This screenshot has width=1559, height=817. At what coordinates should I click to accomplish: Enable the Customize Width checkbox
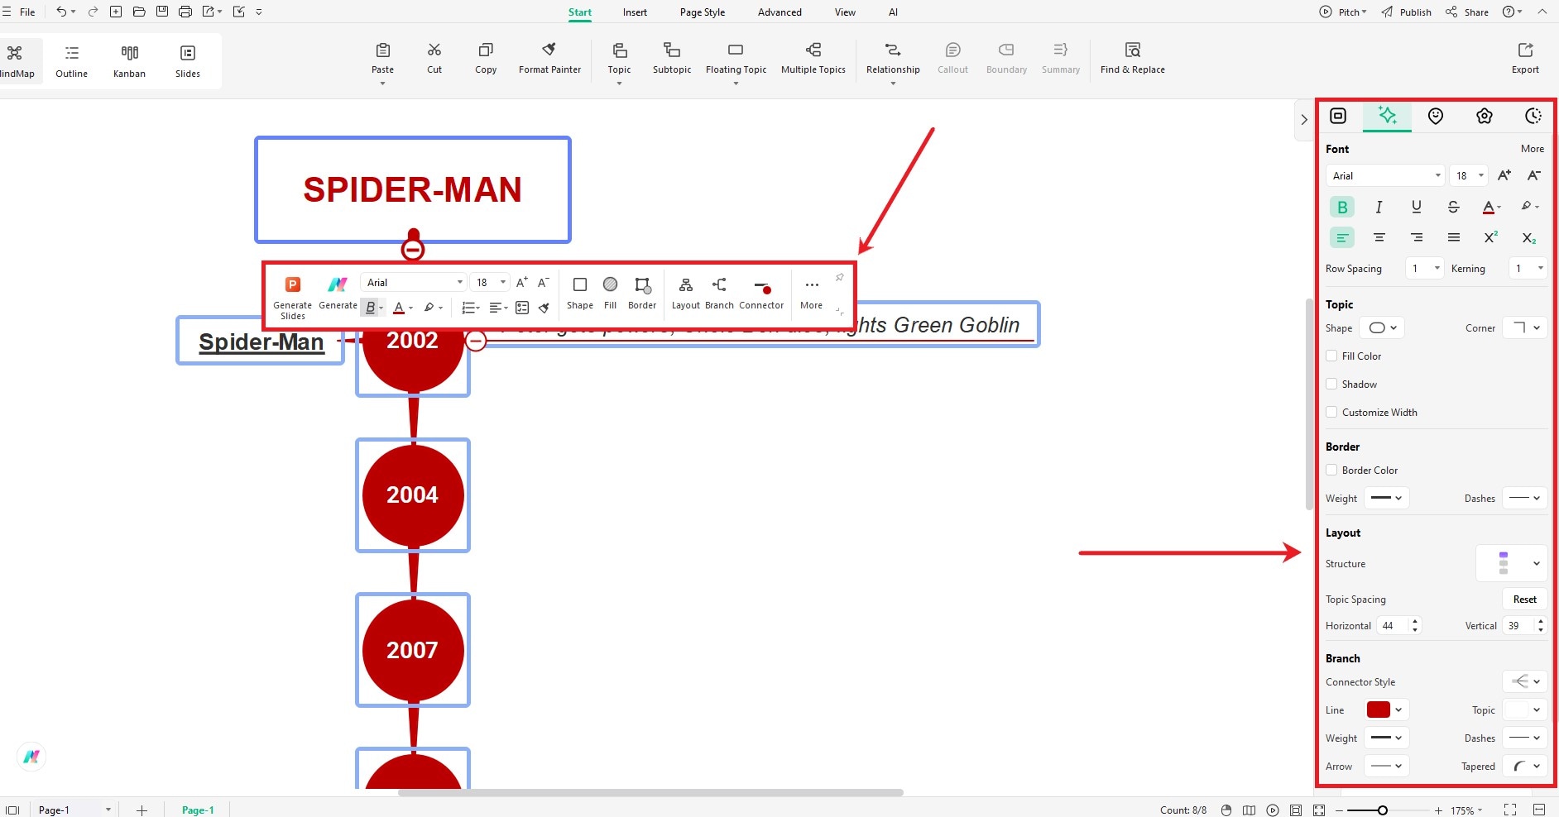[x=1331, y=412]
